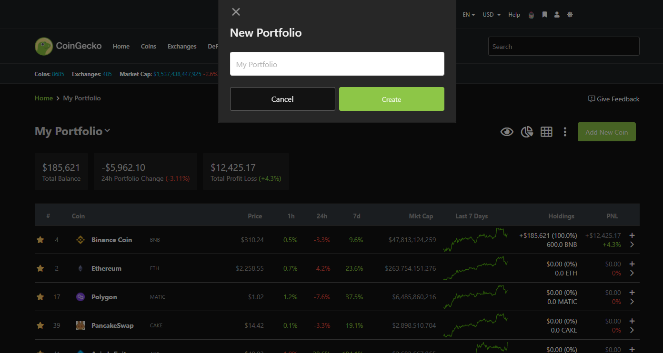Click the 600.0 BNB holdings value

(562, 245)
